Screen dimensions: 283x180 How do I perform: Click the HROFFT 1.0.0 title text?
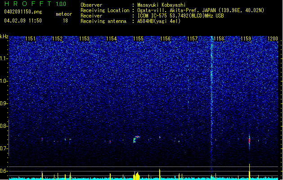pyautogui.click(x=36, y=4)
